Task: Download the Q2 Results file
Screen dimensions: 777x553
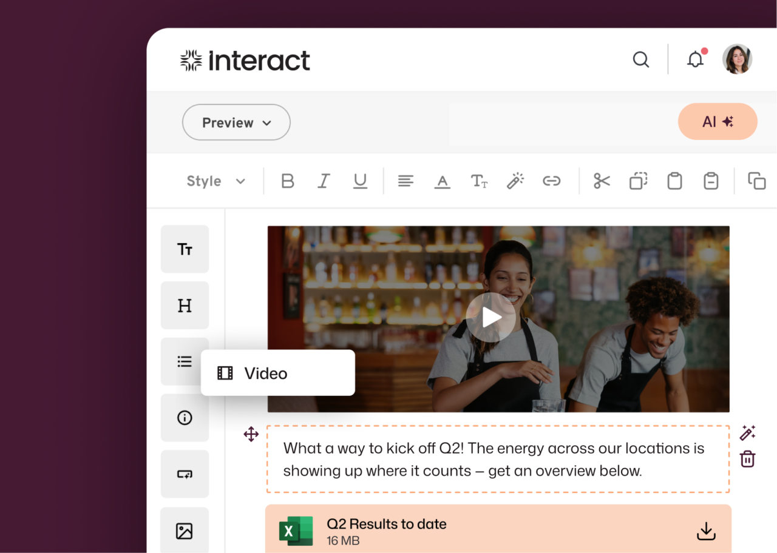Action: pos(706,532)
